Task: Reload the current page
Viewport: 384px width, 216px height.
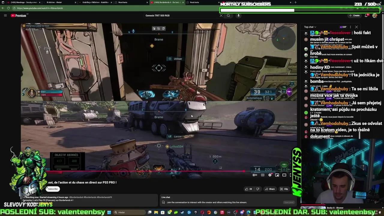Action: click(8, 8)
